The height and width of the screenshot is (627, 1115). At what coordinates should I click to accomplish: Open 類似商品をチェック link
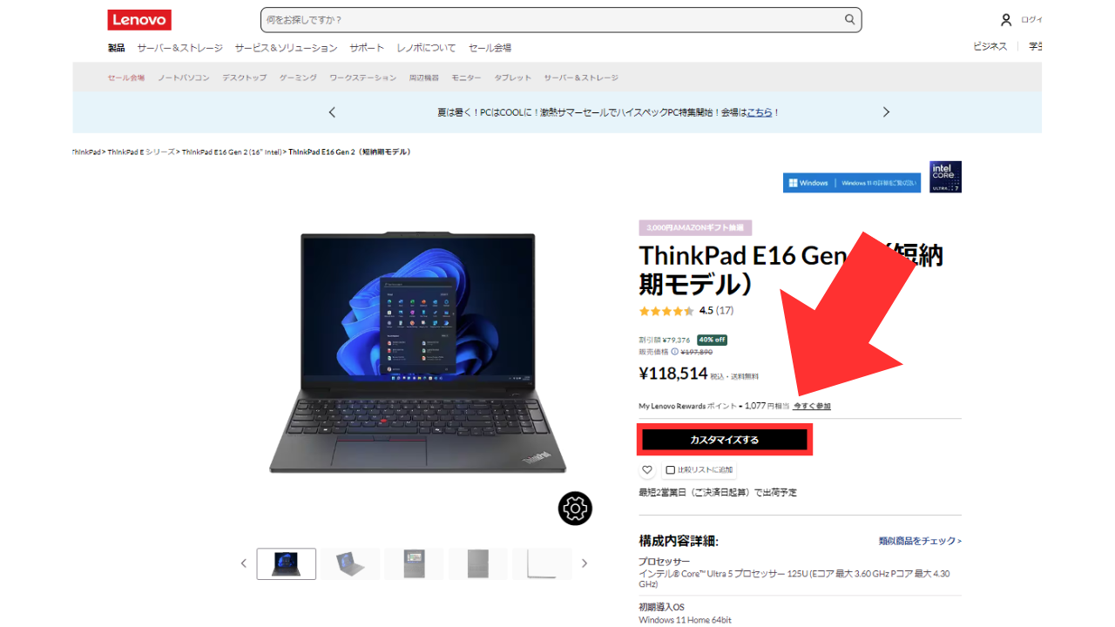[x=920, y=541]
